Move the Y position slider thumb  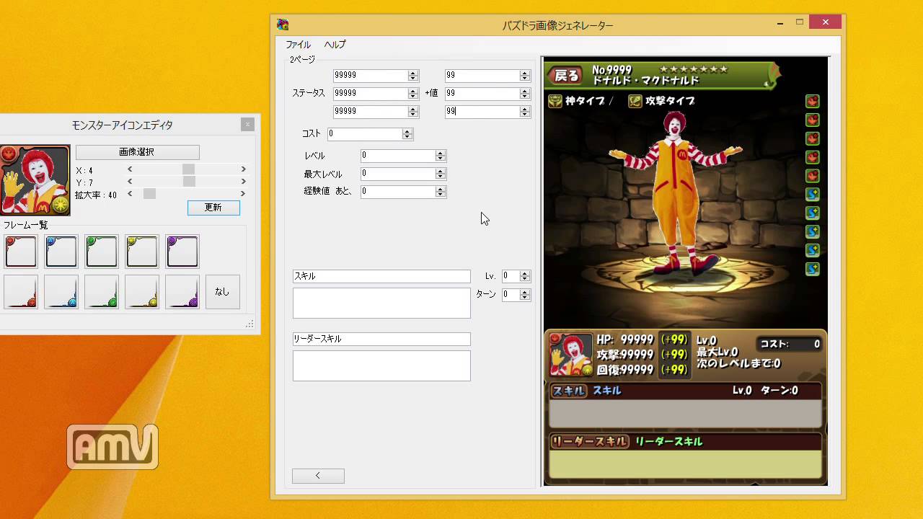click(189, 182)
